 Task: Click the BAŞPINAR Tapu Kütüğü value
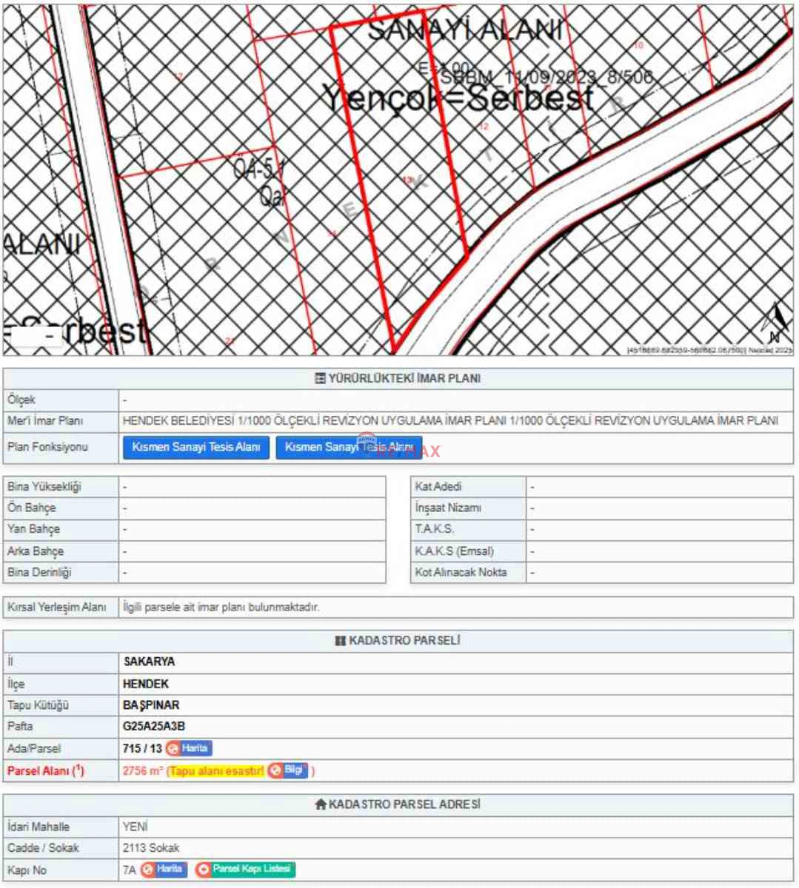[151, 704]
